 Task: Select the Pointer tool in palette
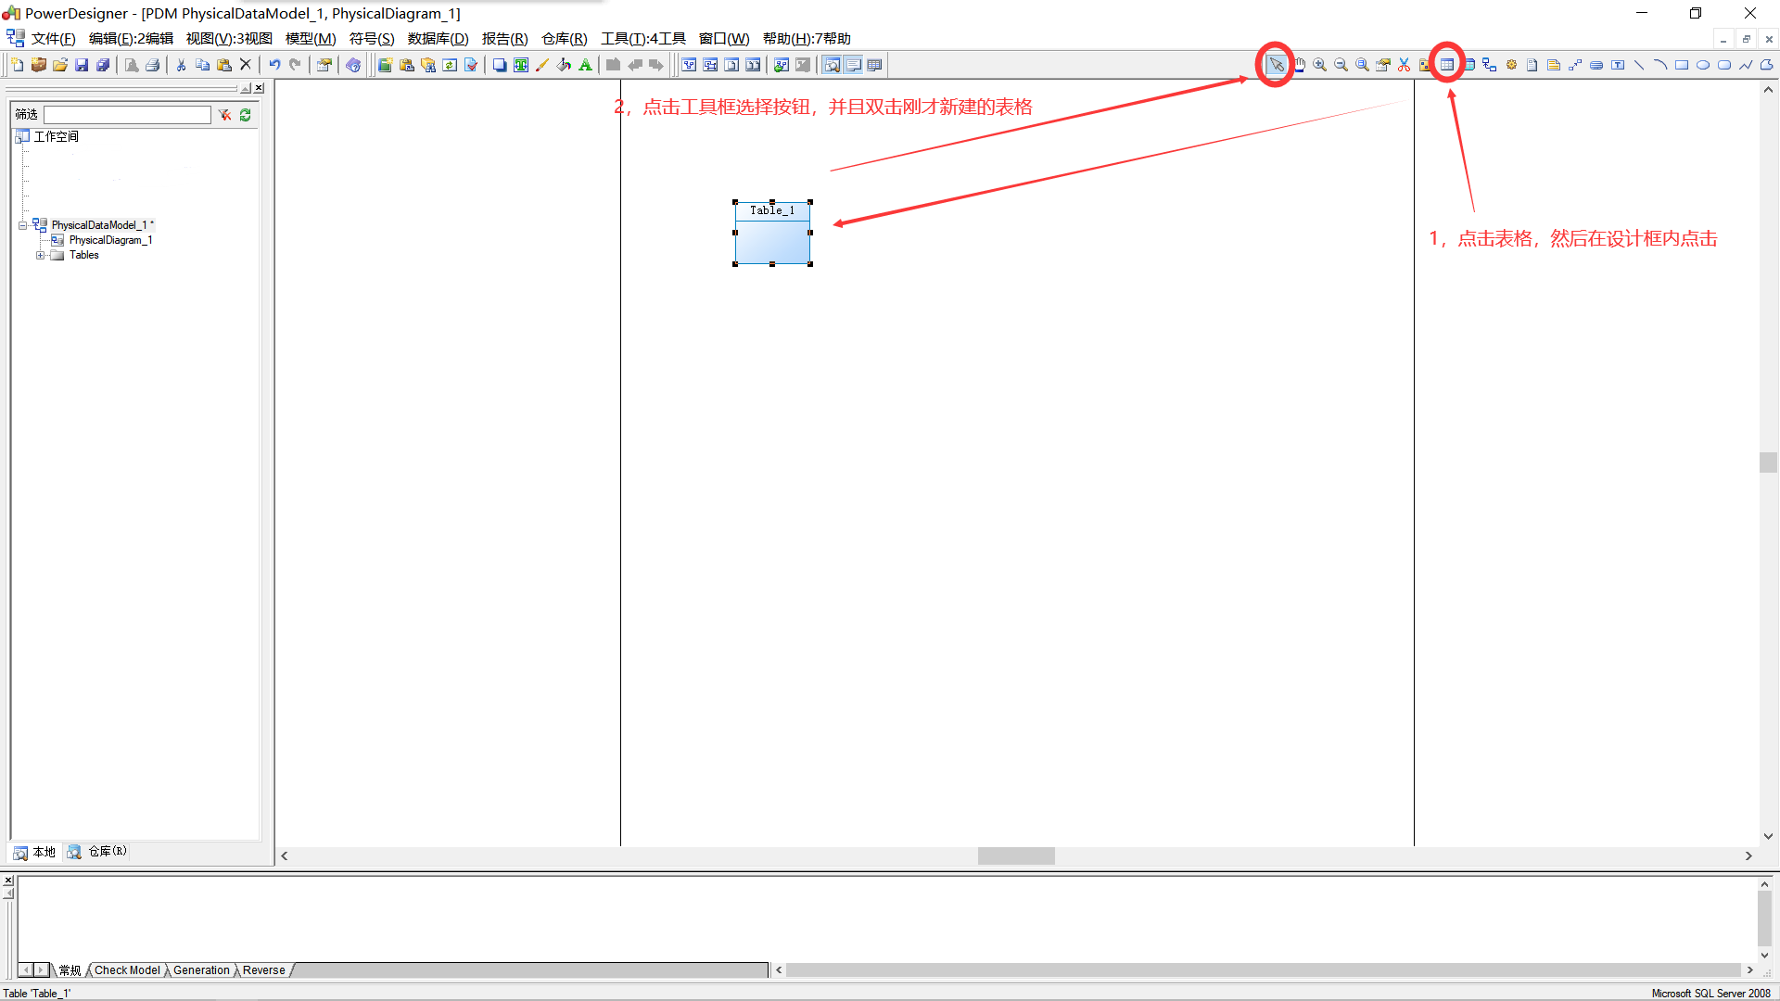pos(1276,65)
